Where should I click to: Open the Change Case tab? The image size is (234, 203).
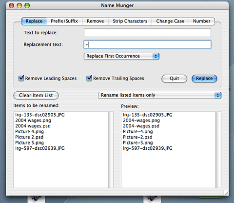[170, 21]
